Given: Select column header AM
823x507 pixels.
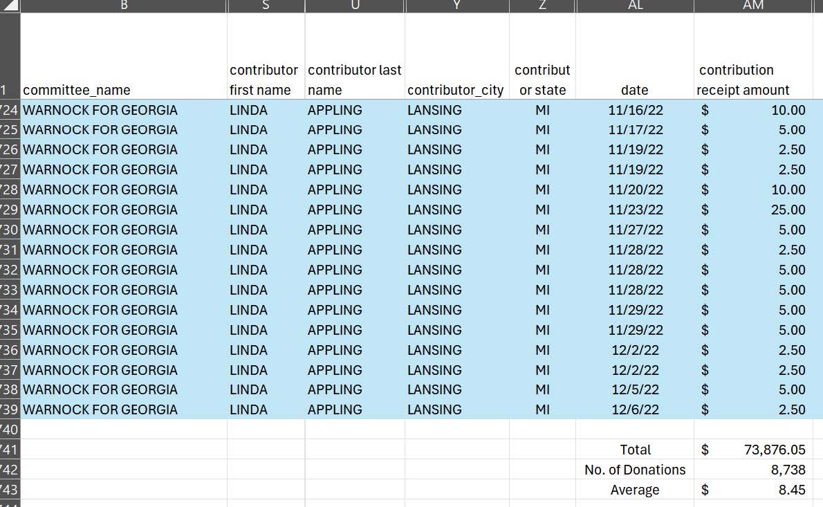Looking at the screenshot, I should (x=753, y=6).
